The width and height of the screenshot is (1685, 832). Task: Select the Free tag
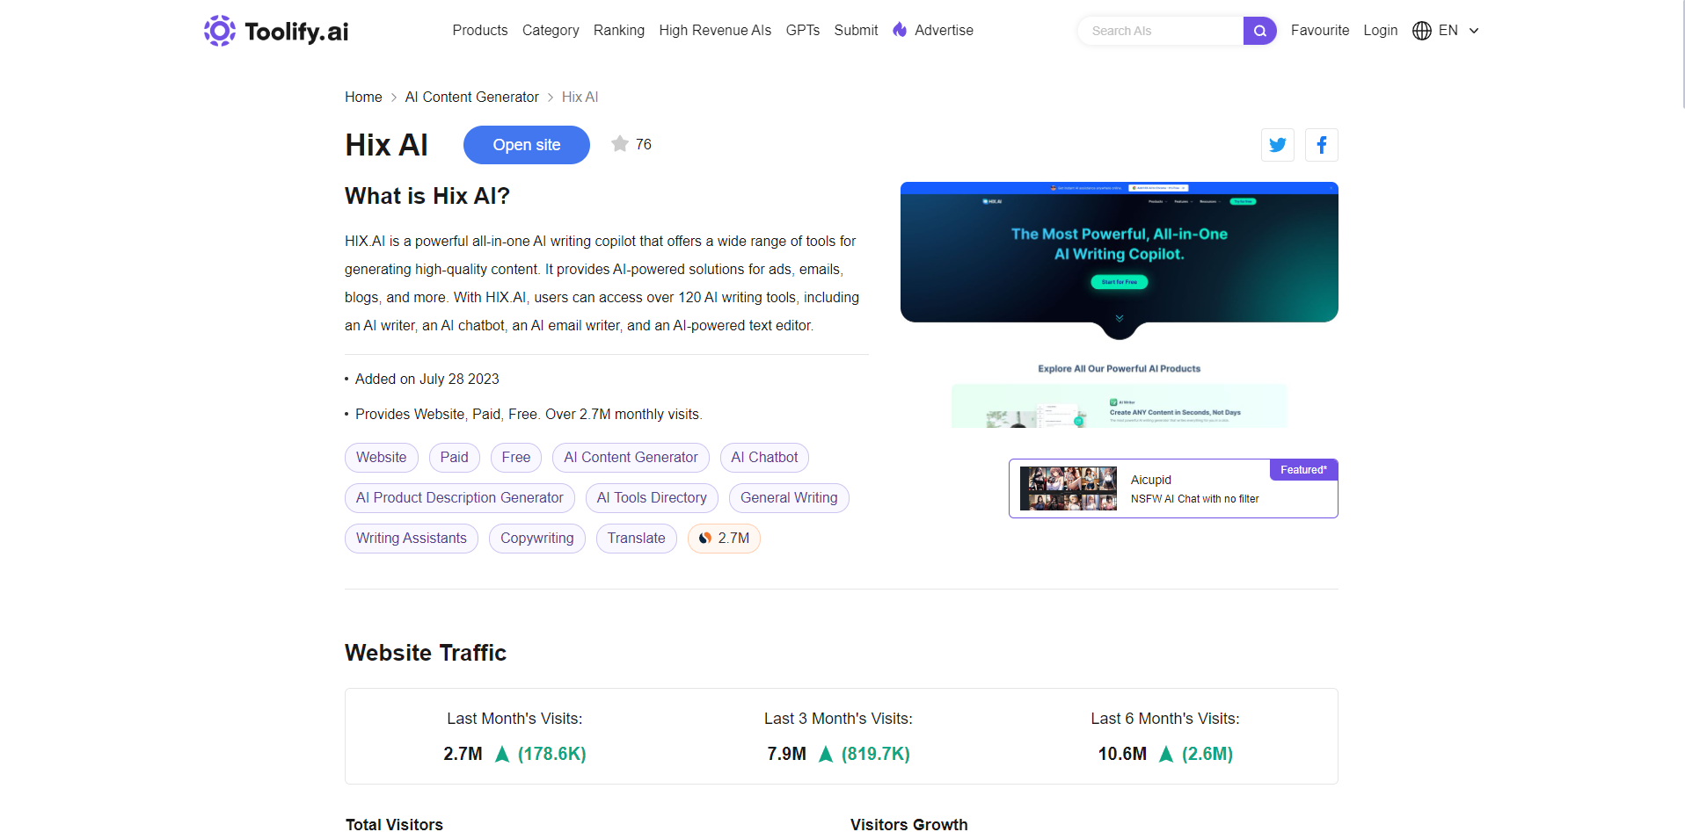coord(516,458)
